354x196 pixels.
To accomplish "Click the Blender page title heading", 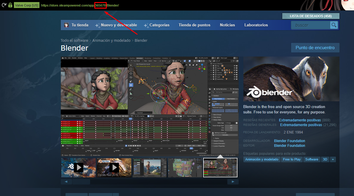I will click(74, 48).
